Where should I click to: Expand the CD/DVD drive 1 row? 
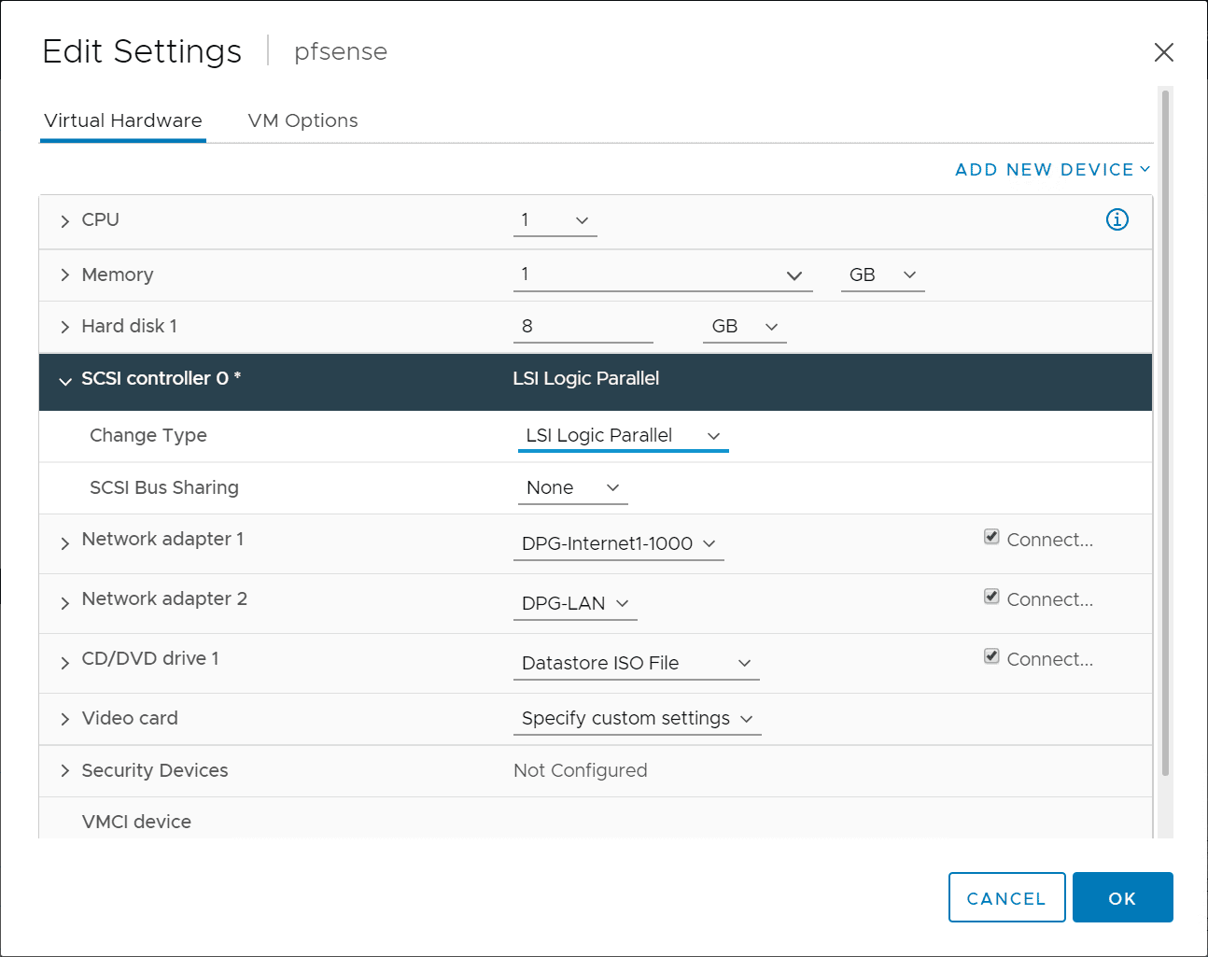(64, 663)
